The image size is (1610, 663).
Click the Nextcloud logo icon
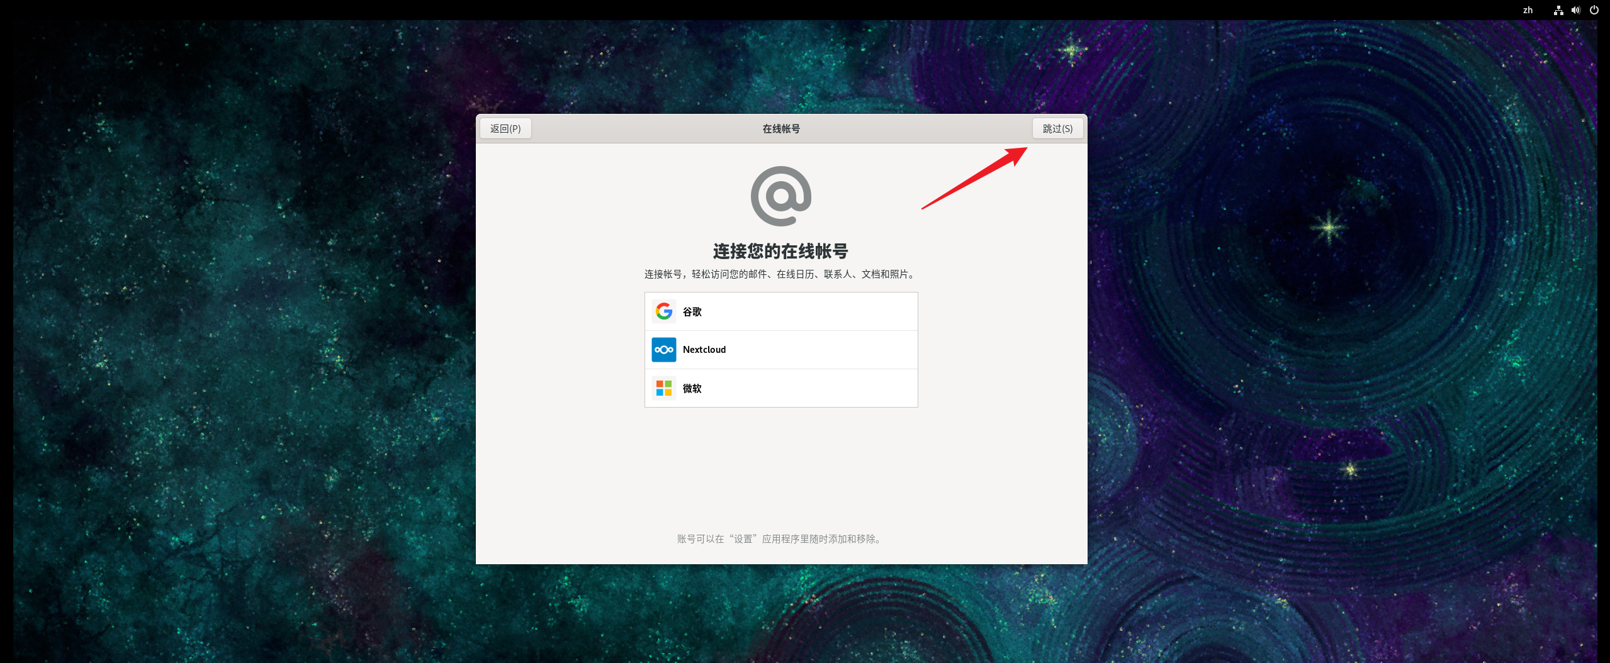point(663,350)
